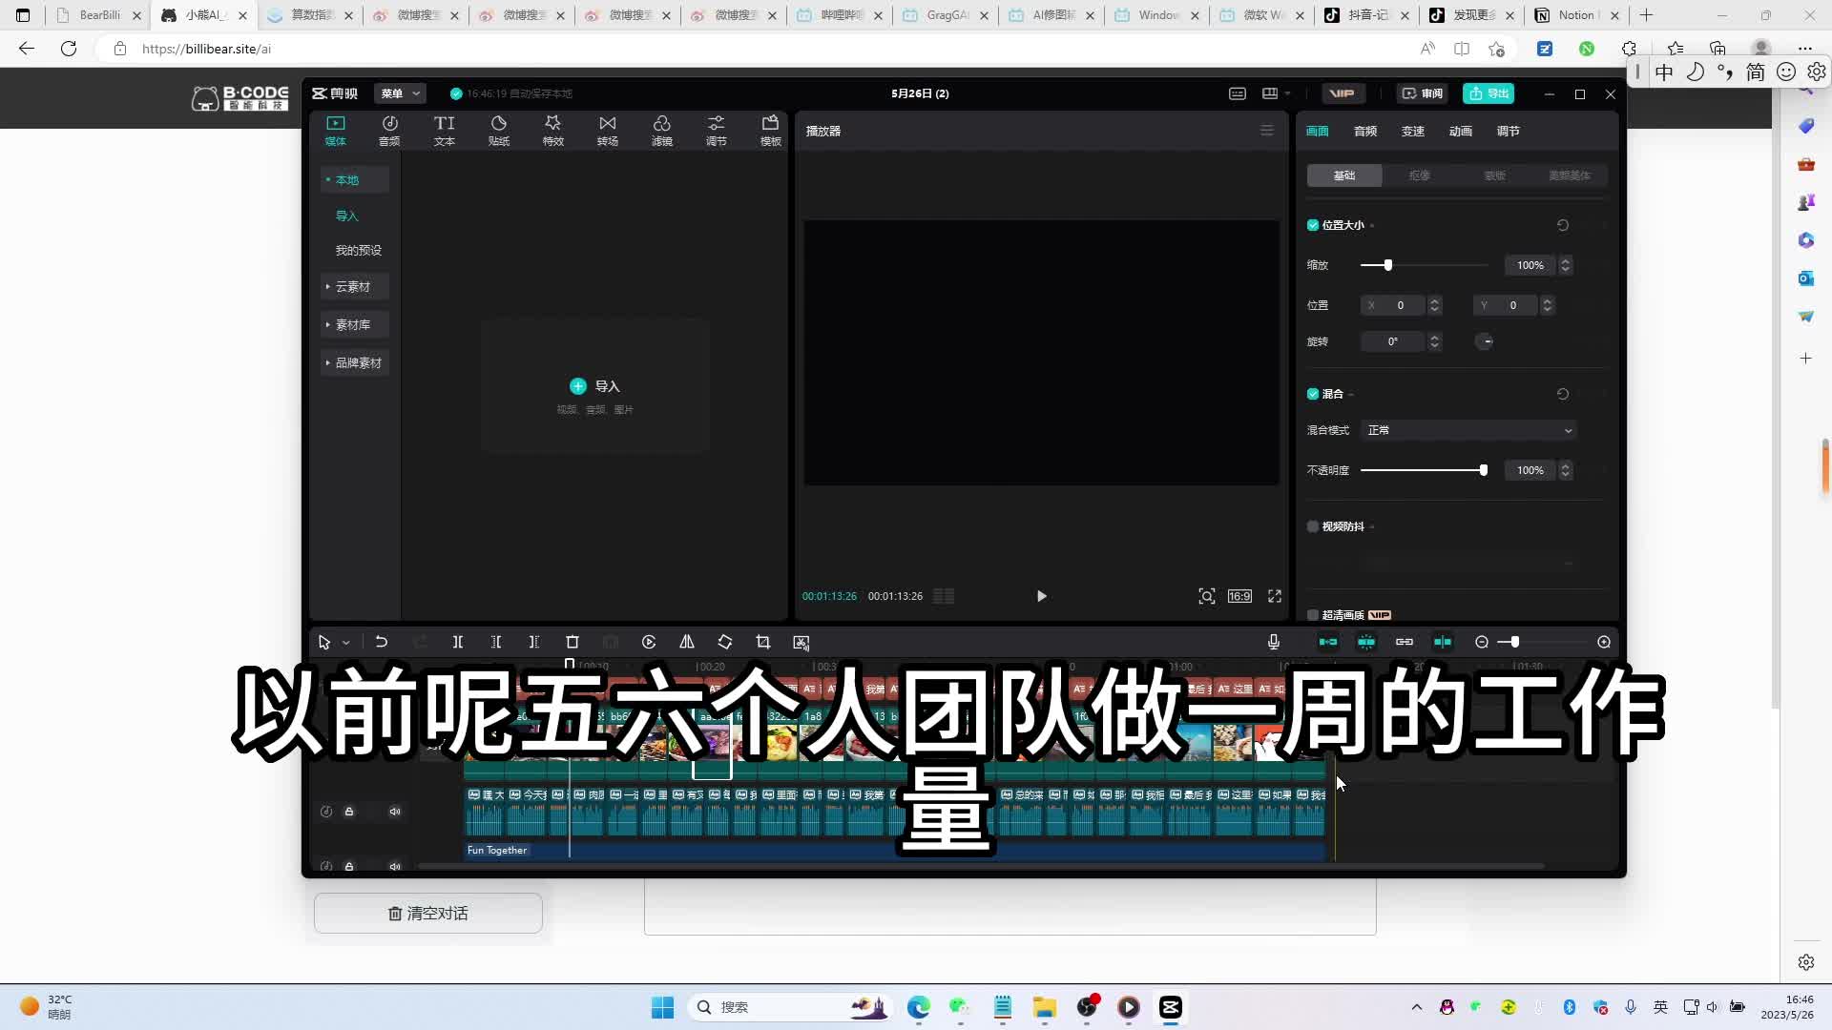The image size is (1832, 1030).
Task: Click the delete clip trash icon
Action: point(572,643)
